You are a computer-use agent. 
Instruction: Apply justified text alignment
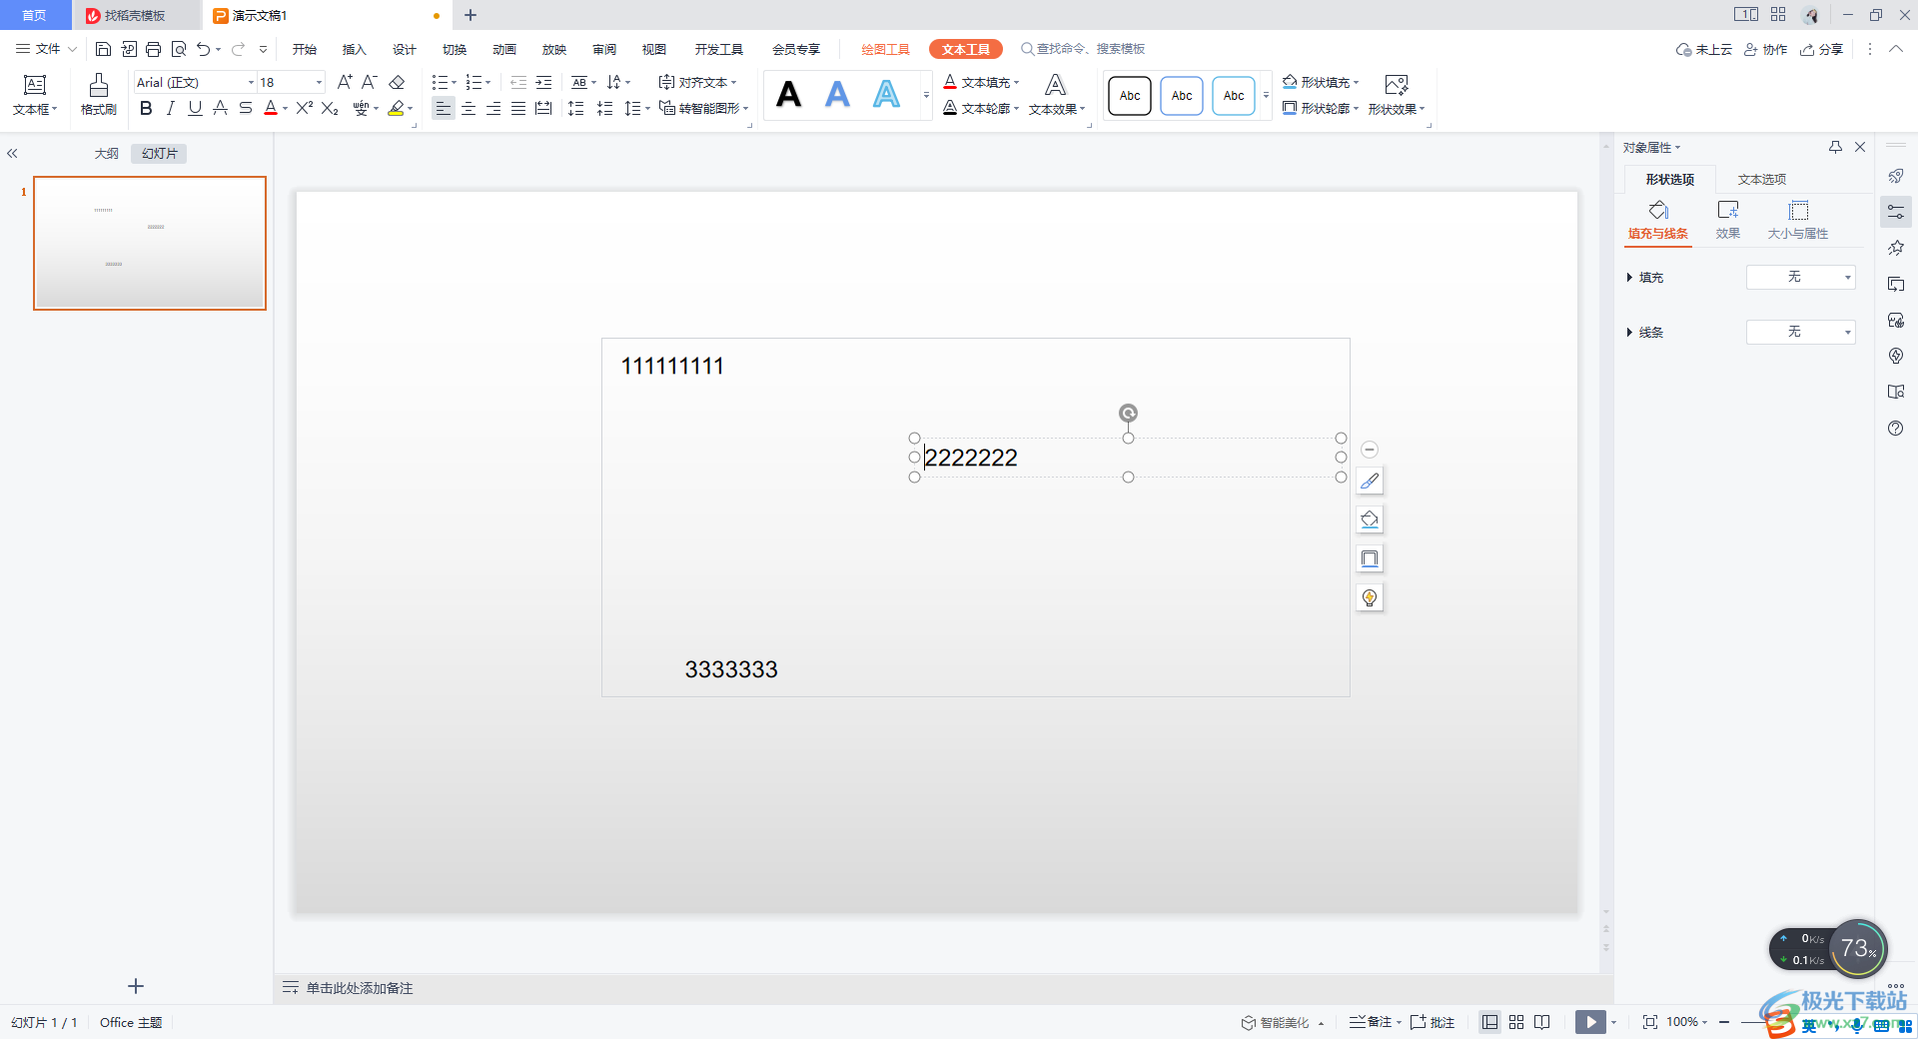point(518,108)
